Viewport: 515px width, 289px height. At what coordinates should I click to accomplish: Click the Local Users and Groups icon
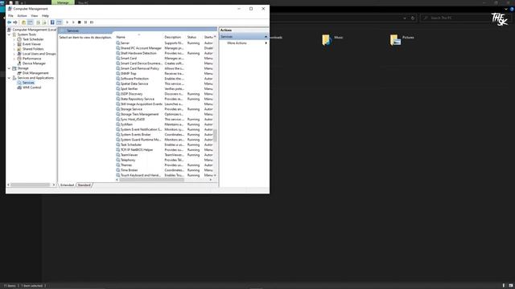[19, 54]
